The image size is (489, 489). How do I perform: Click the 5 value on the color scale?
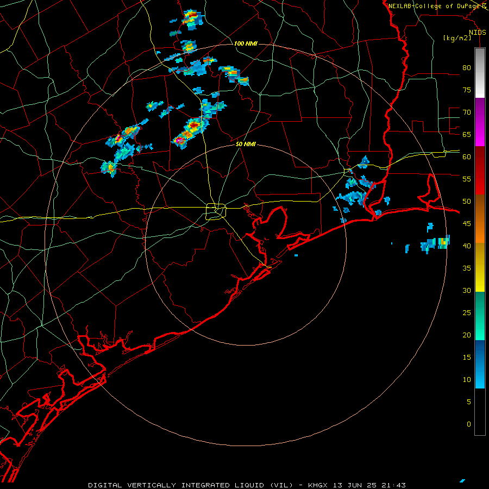(469, 402)
